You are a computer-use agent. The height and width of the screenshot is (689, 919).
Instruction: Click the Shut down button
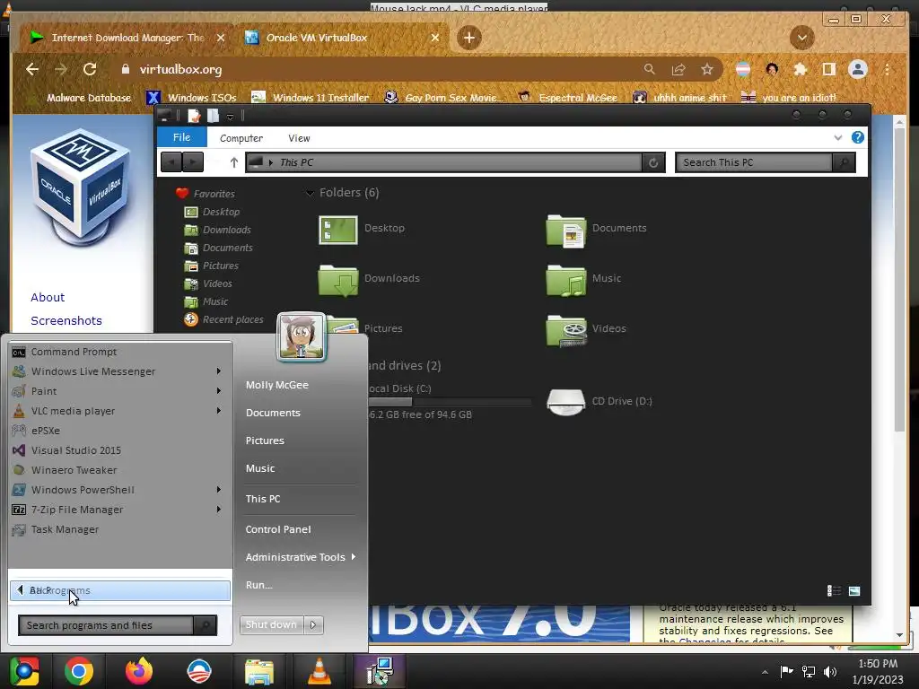click(x=272, y=624)
